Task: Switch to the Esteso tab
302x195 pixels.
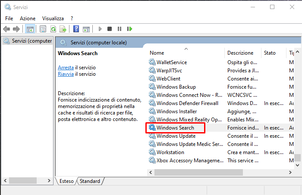Action: (66, 181)
